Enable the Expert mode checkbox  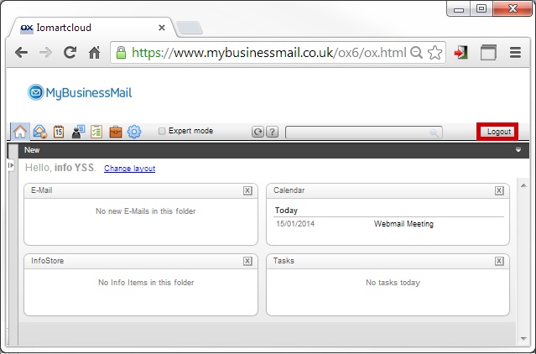(162, 131)
